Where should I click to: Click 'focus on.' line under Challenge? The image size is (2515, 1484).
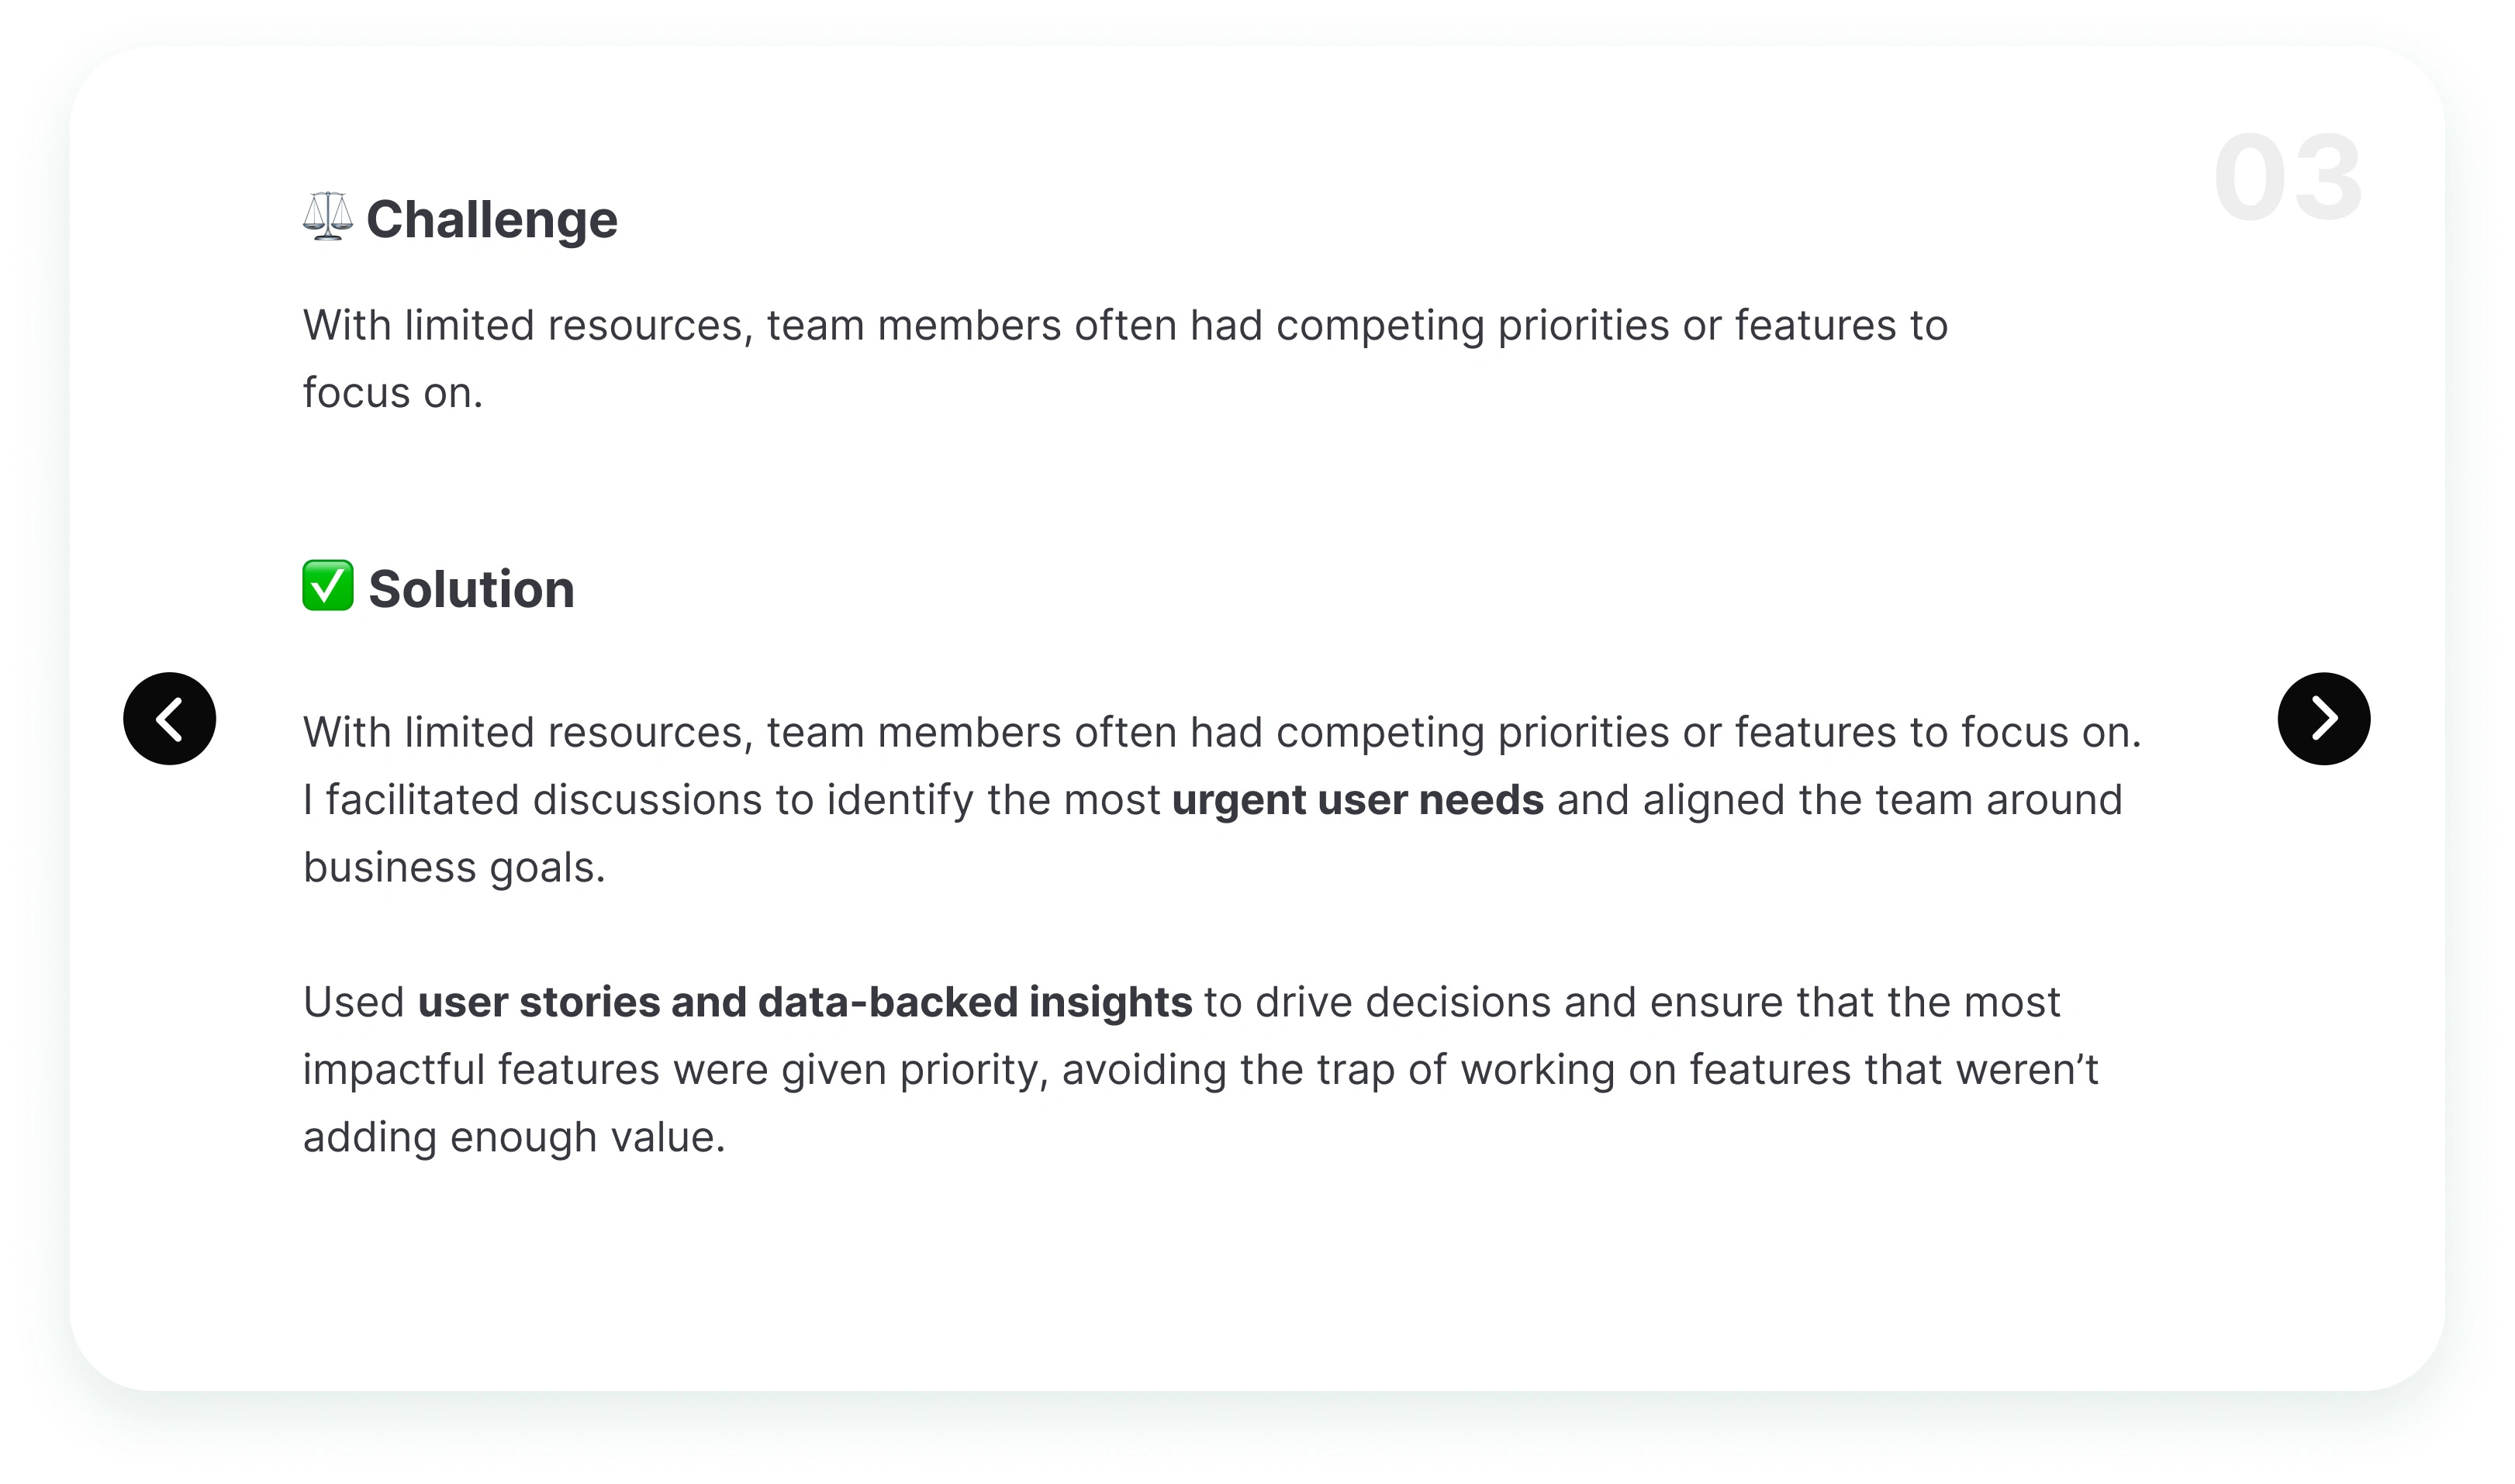click(393, 393)
